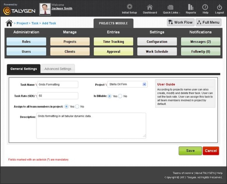Open the Full Menu button

click(x=208, y=22)
